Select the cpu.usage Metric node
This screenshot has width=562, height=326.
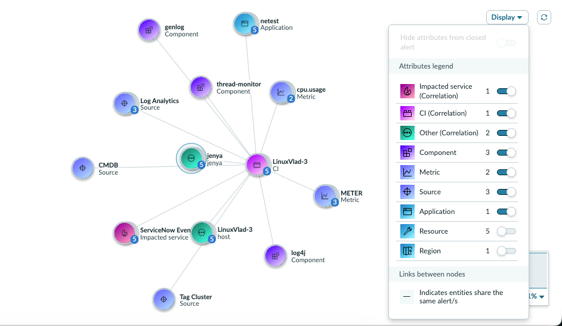[x=281, y=93]
